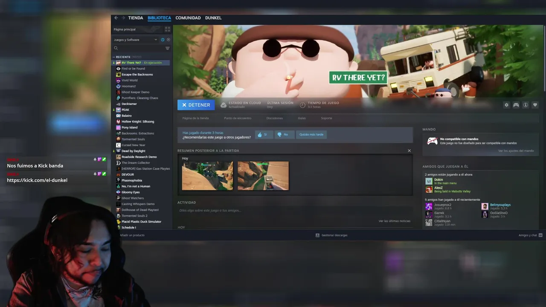Click Josueprox2's avatar
Viewport: 546px width, 307px height.
pyautogui.click(x=429, y=206)
